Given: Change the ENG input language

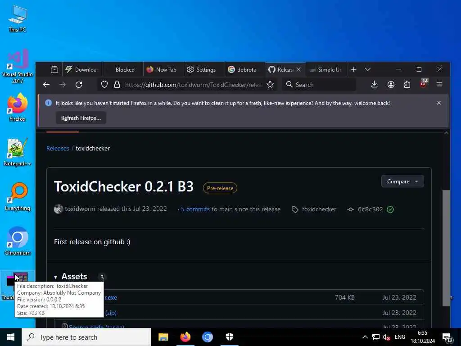Looking at the screenshot, I should coord(400,337).
